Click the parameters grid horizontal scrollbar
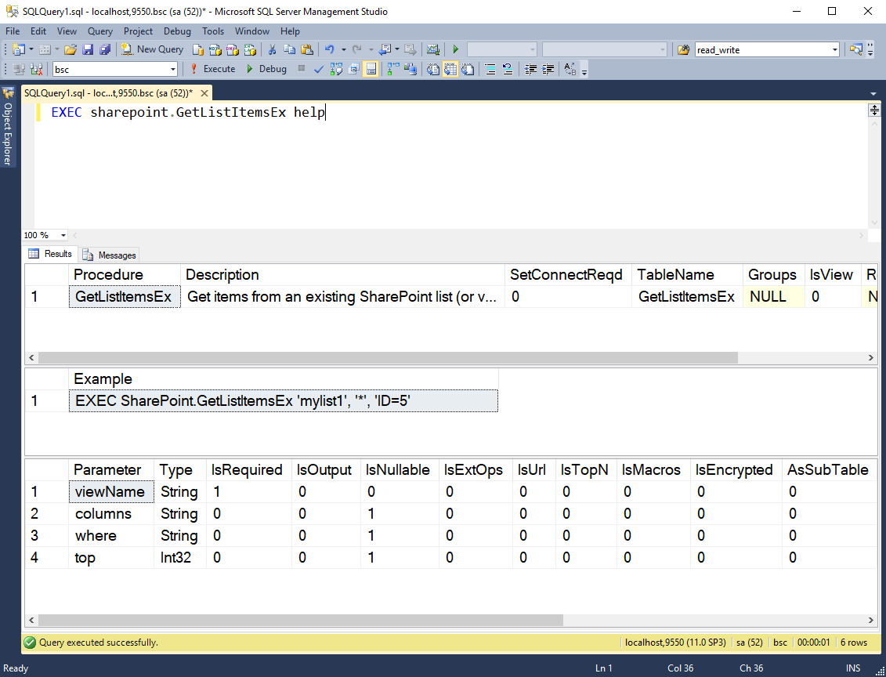This screenshot has height=677, width=886. (x=301, y=620)
